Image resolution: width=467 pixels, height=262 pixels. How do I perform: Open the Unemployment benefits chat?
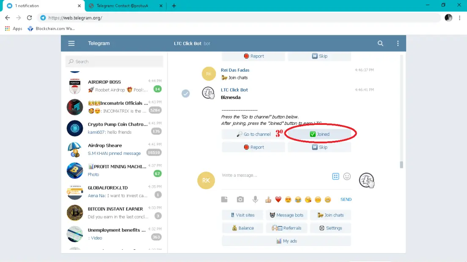tap(114, 234)
